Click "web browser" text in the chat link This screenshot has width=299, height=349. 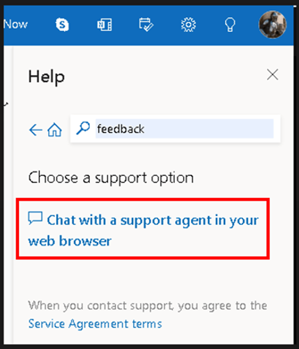tap(70, 241)
